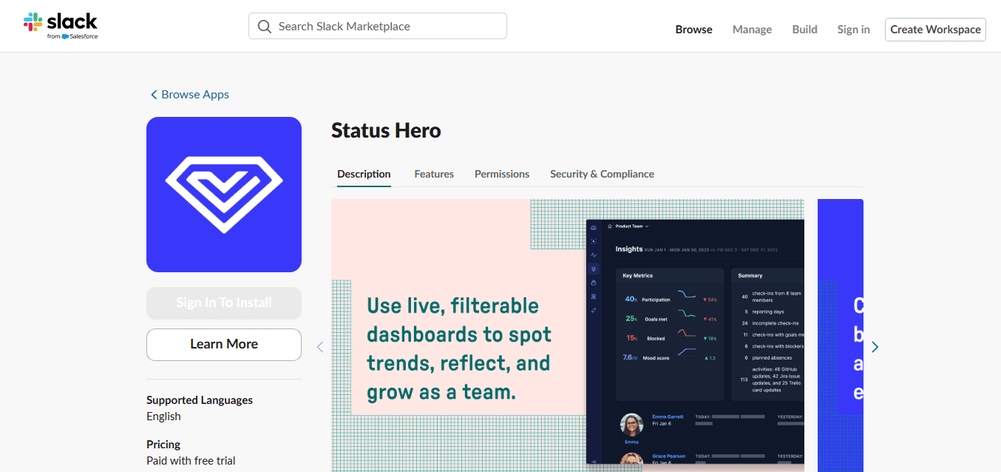This screenshot has width=1001, height=472.
Task: Click the Status Hero app icon
Action: coord(224,195)
